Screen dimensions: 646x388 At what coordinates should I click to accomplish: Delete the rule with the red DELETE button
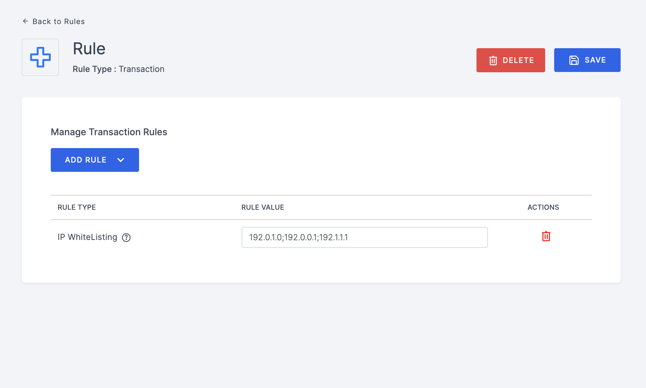click(x=511, y=60)
